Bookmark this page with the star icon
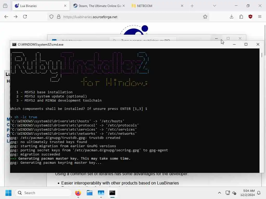 click(x=205, y=17)
